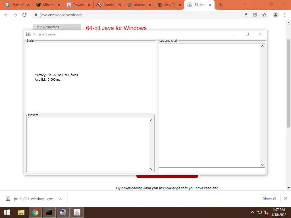Image resolution: width=291 pixels, height=218 pixels.
Task: Close the active 64-bit Java tab
Action: pos(210,5)
